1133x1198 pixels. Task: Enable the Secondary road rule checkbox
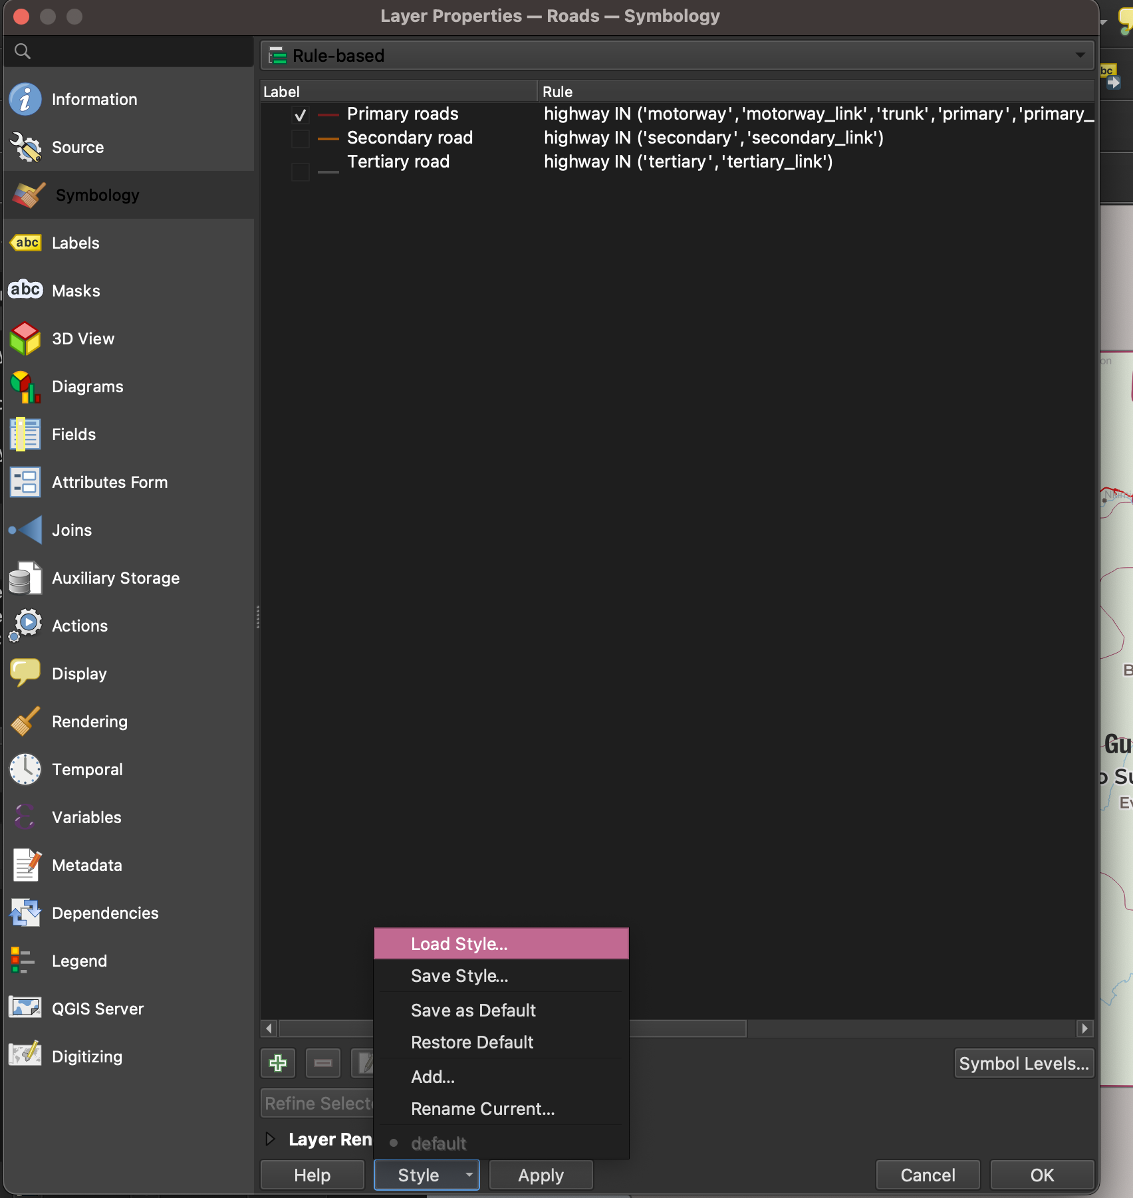tap(301, 138)
